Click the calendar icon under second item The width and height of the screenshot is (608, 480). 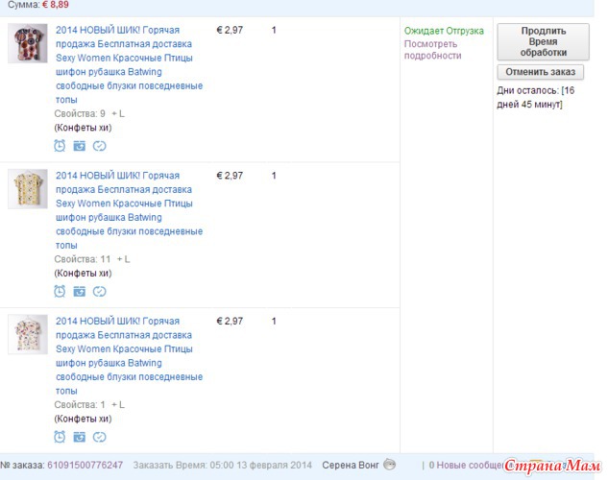tap(80, 292)
